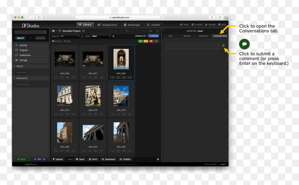
Task: Add a new edit with plus icon
Action: [113, 36]
